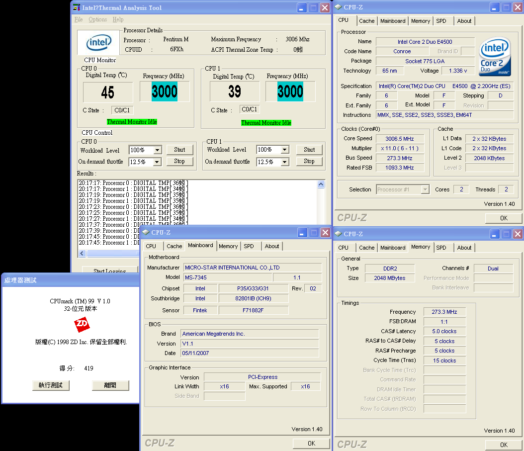Click the CPU 0 frequency 3000 display
Viewport: 524px width, 451px height.
coord(165,91)
